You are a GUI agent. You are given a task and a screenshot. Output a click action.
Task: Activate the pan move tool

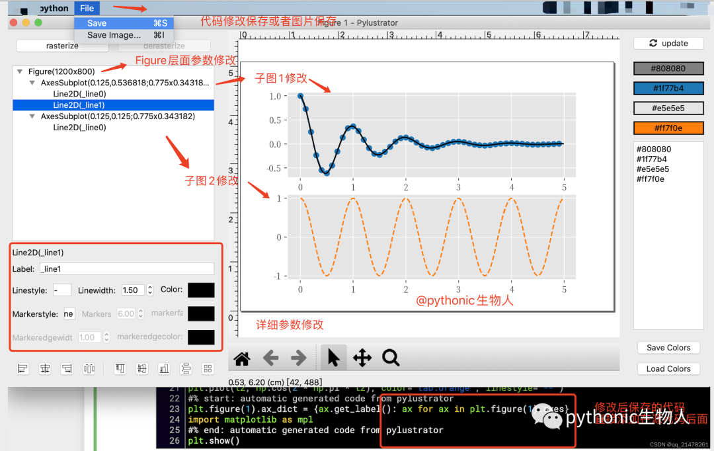pyautogui.click(x=362, y=358)
